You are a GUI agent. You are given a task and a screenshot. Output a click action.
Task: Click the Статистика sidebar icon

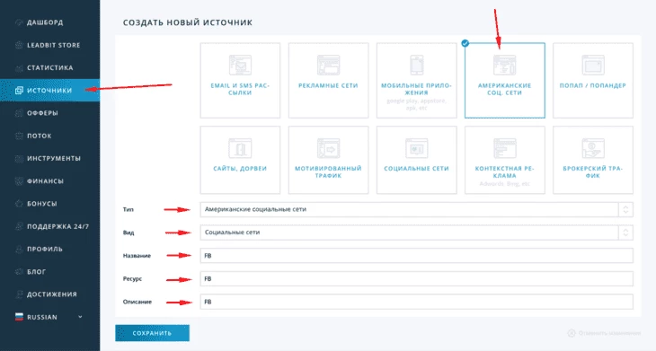coord(19,67)
